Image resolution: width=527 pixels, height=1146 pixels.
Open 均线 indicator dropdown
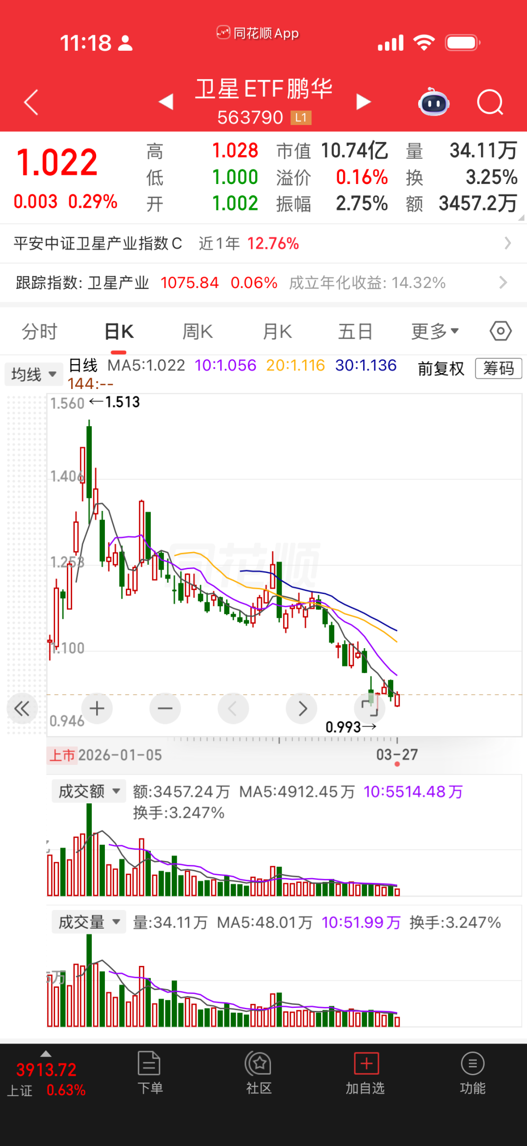34,374
